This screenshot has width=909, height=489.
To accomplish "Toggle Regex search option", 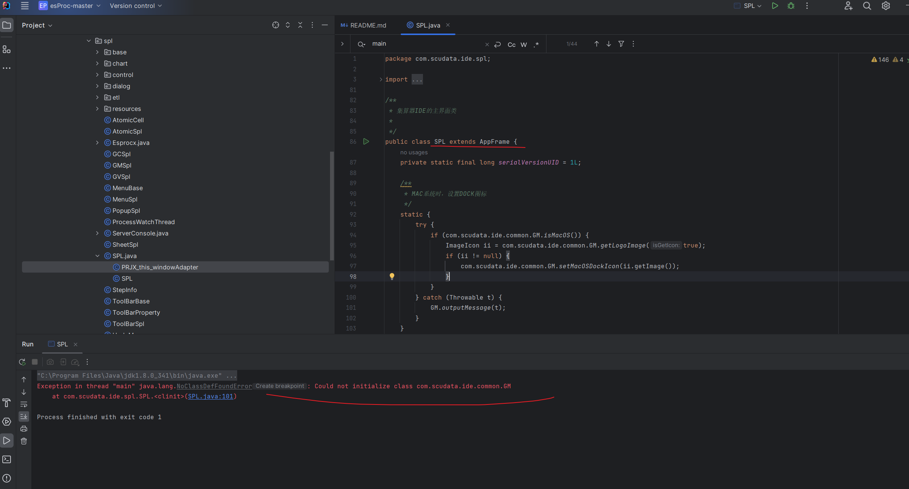I will coord(536,45).
